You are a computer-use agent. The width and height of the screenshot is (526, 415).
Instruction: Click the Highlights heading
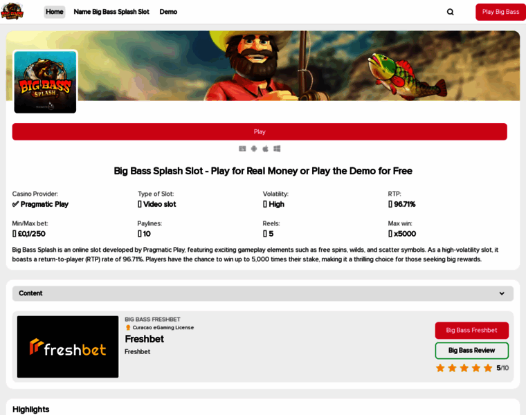(x=31, y=409)
